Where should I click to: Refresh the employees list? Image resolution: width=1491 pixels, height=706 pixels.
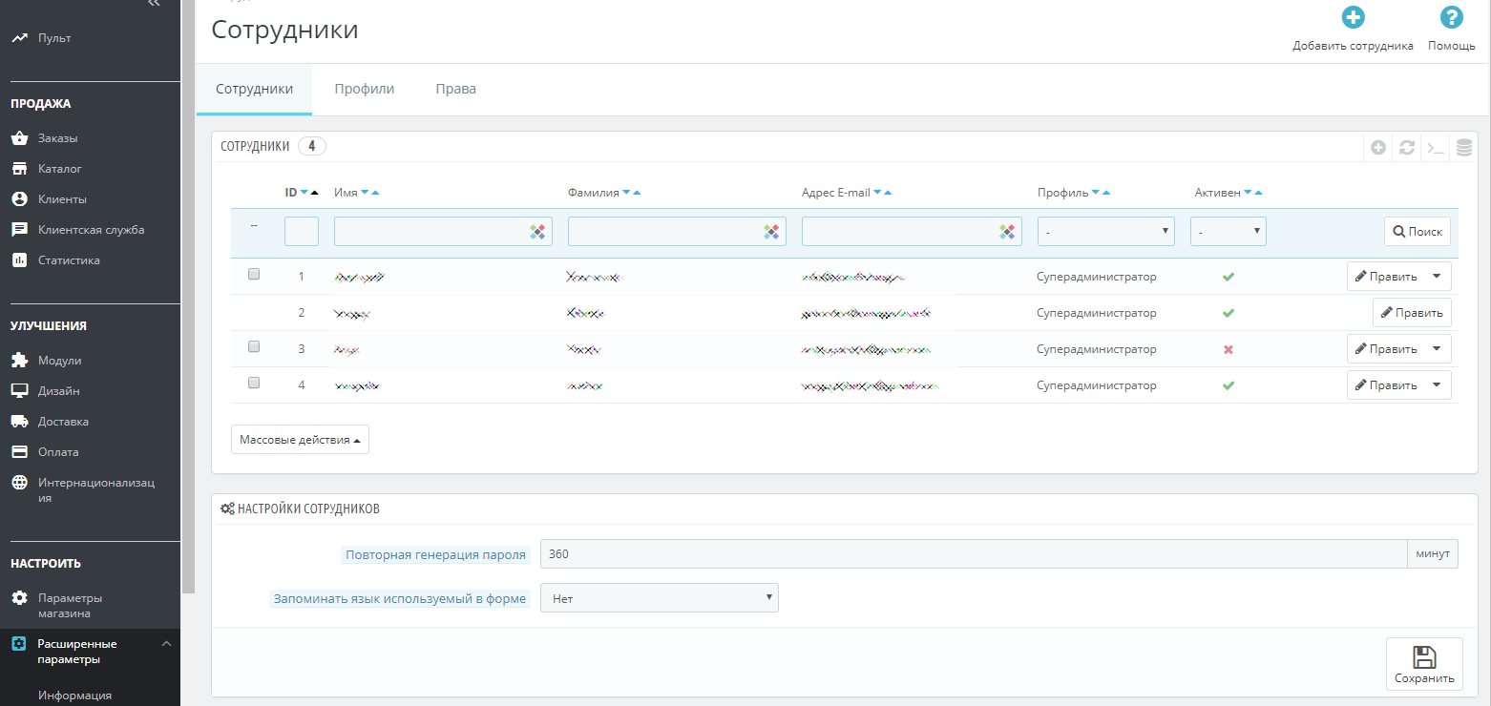coord(1407,148)
